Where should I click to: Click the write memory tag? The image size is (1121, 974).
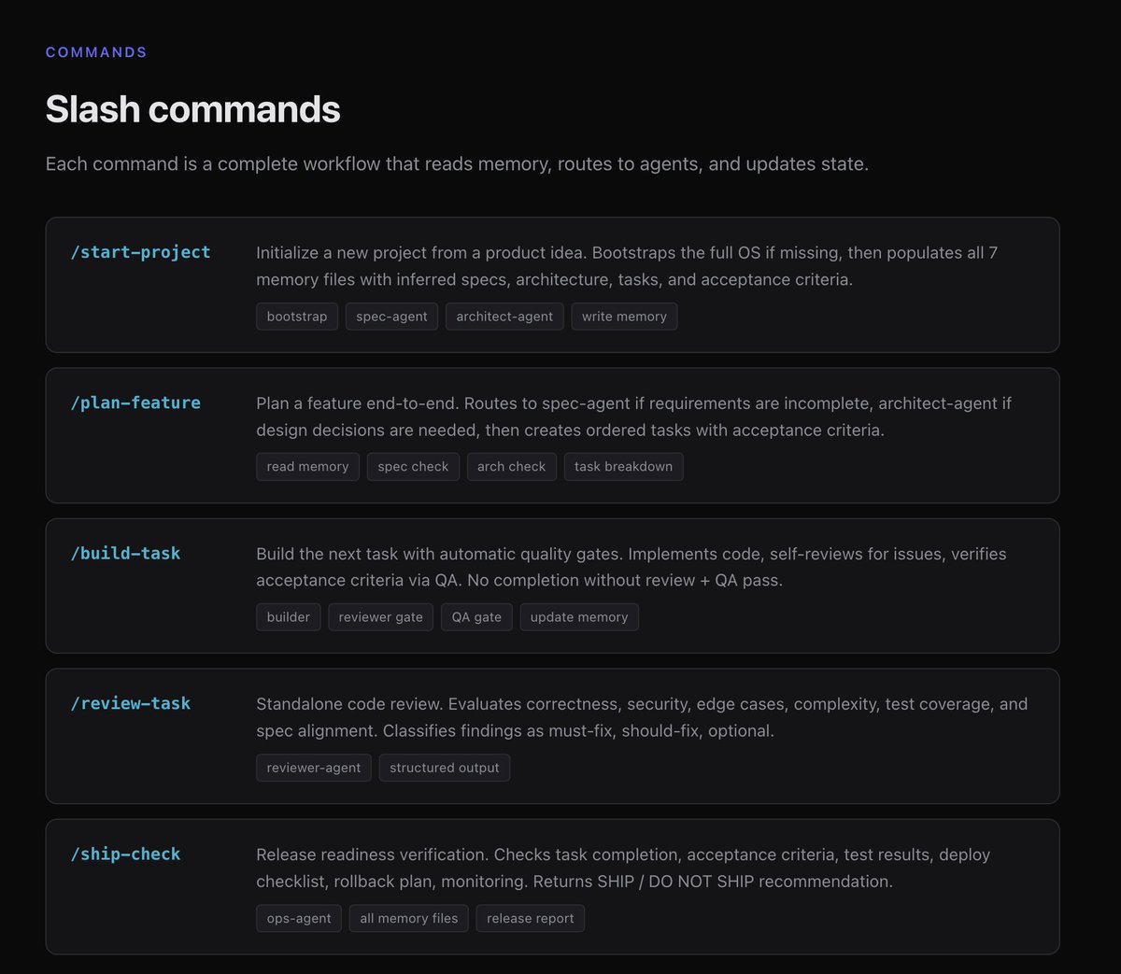coord(624,317)
